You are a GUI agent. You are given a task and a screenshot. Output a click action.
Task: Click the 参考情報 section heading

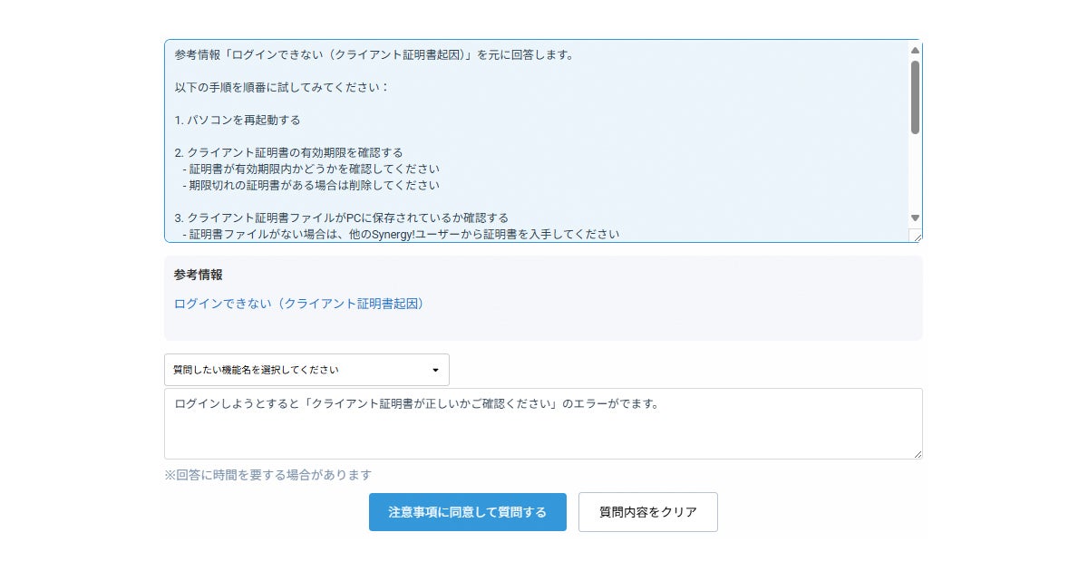pyautogui.click(x=199, y=275)
